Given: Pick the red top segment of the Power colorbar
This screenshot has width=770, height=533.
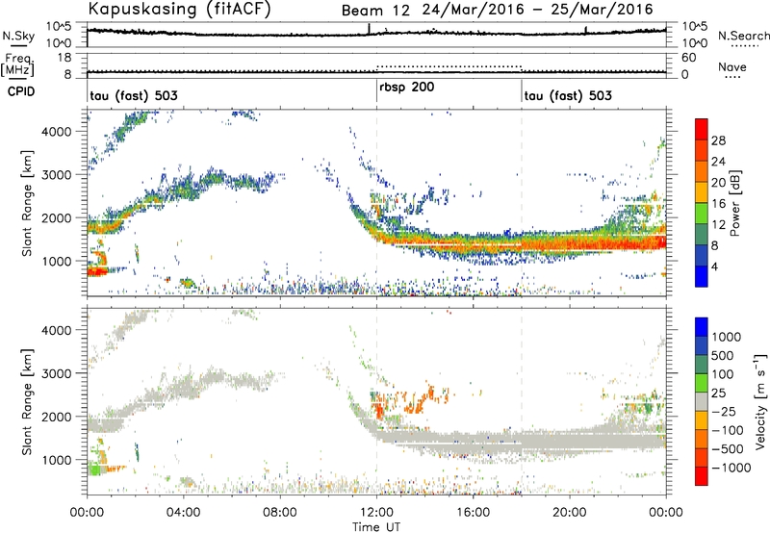Looking at the screenshot, I should 702,129.
